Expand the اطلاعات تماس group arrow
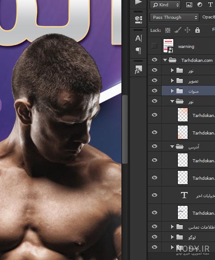Image resolution: width=215 pixels, height=260 pixels. 172,226
